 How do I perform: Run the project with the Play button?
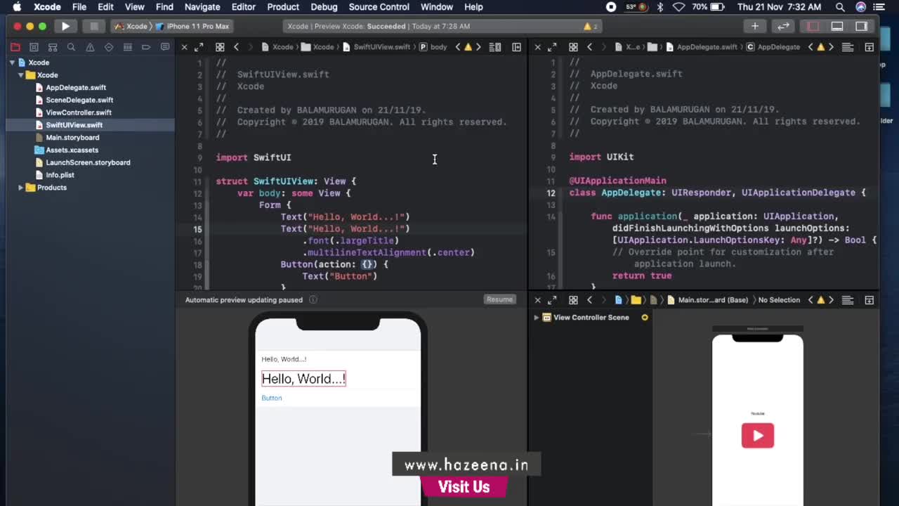pyautogui.click(x=65, y=26)
